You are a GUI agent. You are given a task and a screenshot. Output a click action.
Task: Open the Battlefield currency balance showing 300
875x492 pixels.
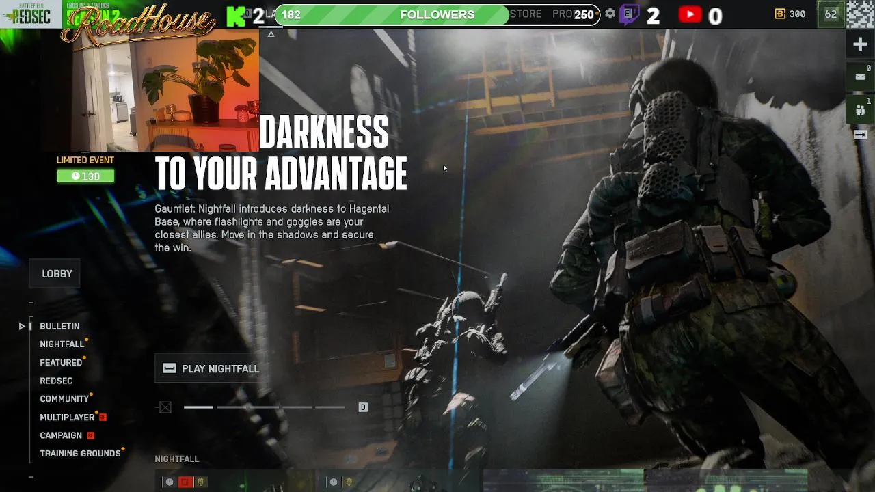pos(790,14)
